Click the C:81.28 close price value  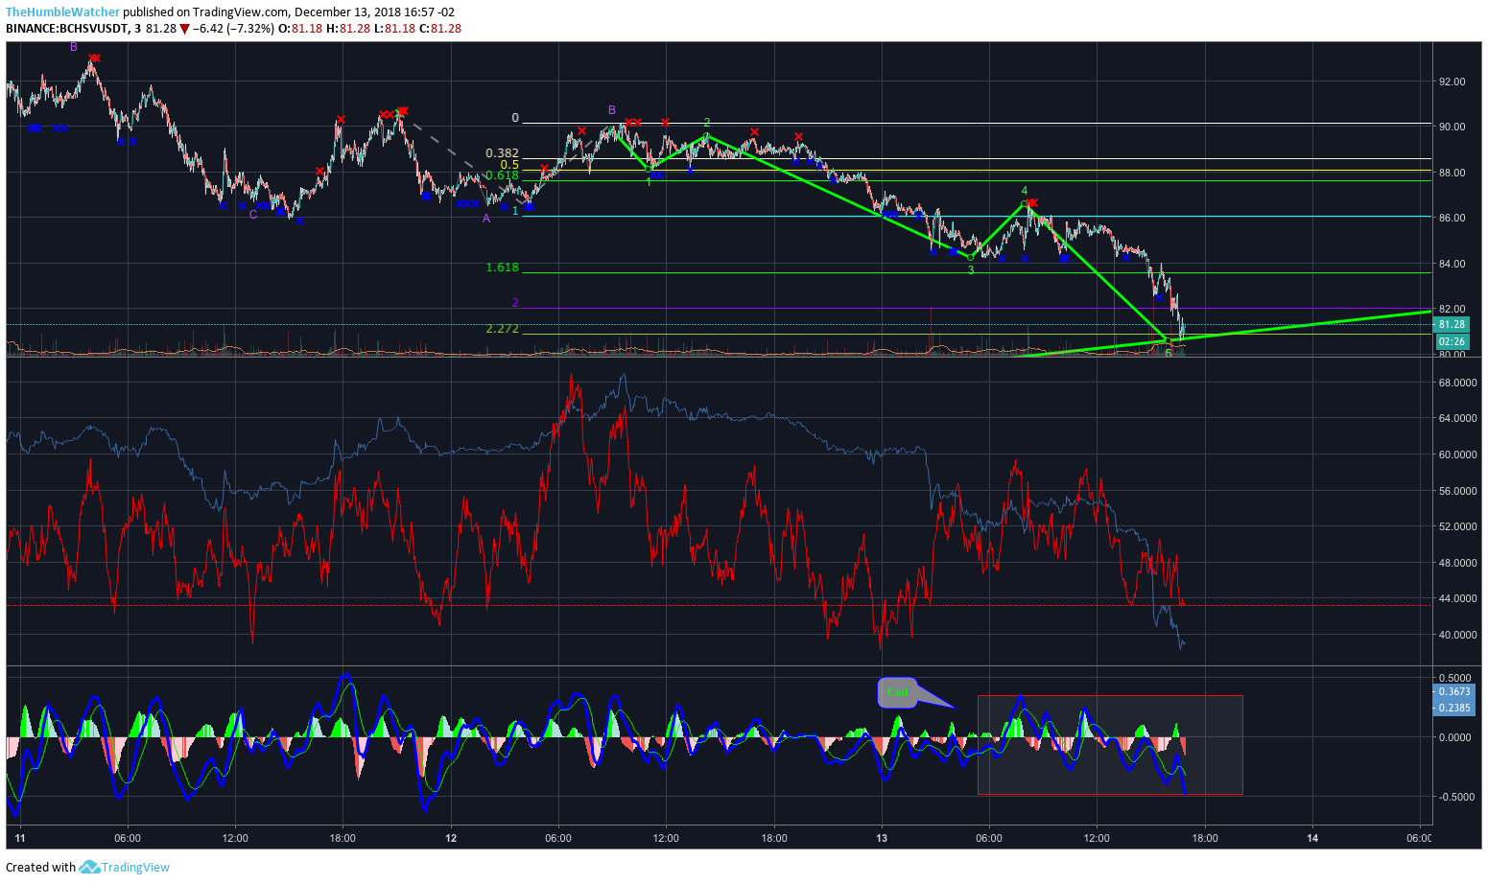(440, 29)
